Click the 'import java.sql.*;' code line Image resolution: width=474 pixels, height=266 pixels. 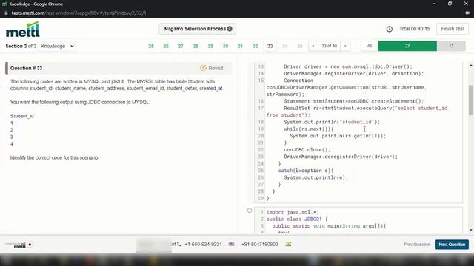293,212
